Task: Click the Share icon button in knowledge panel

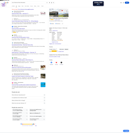Action: (x=63, y=24)
